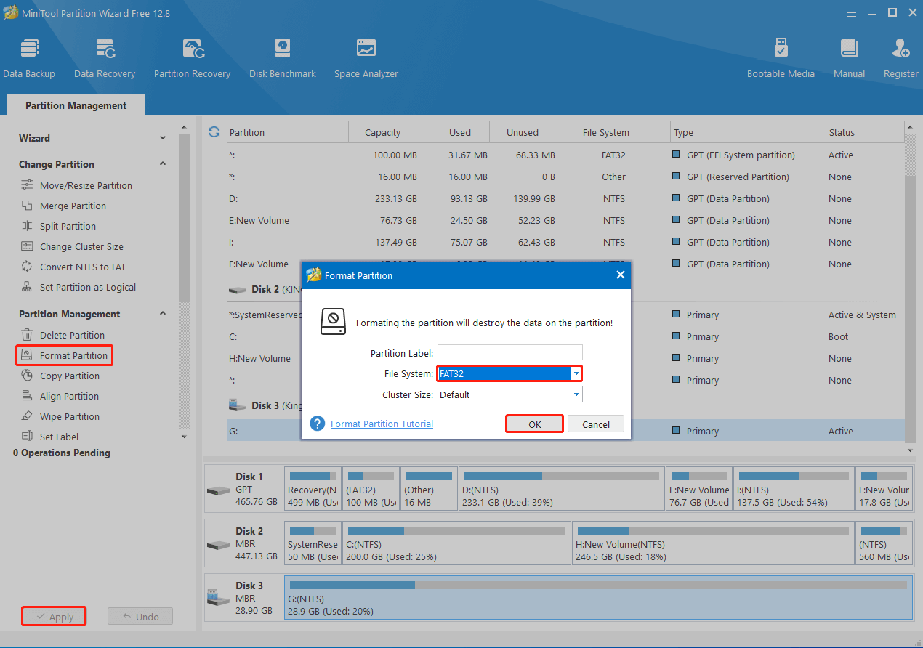The height and width of the screenshot is (648, 923).
Task: Open Data Recovery tool
Action: (x=105, y=58)
